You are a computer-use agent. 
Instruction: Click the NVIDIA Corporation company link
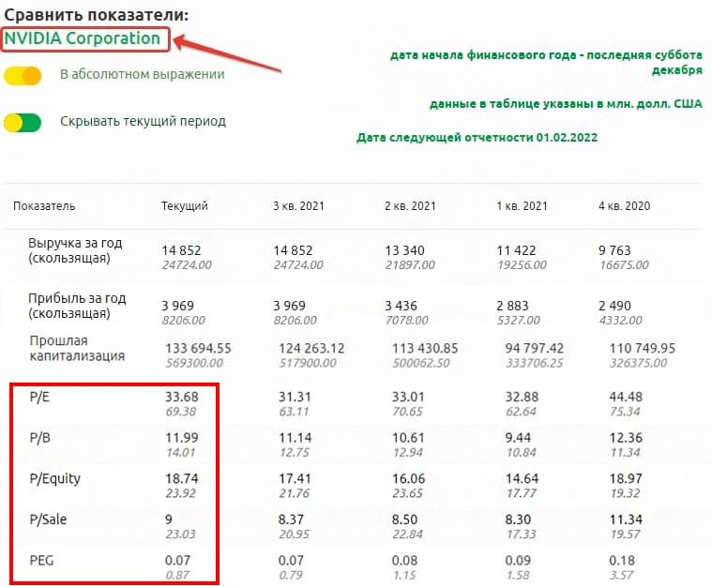coord(82,38)
